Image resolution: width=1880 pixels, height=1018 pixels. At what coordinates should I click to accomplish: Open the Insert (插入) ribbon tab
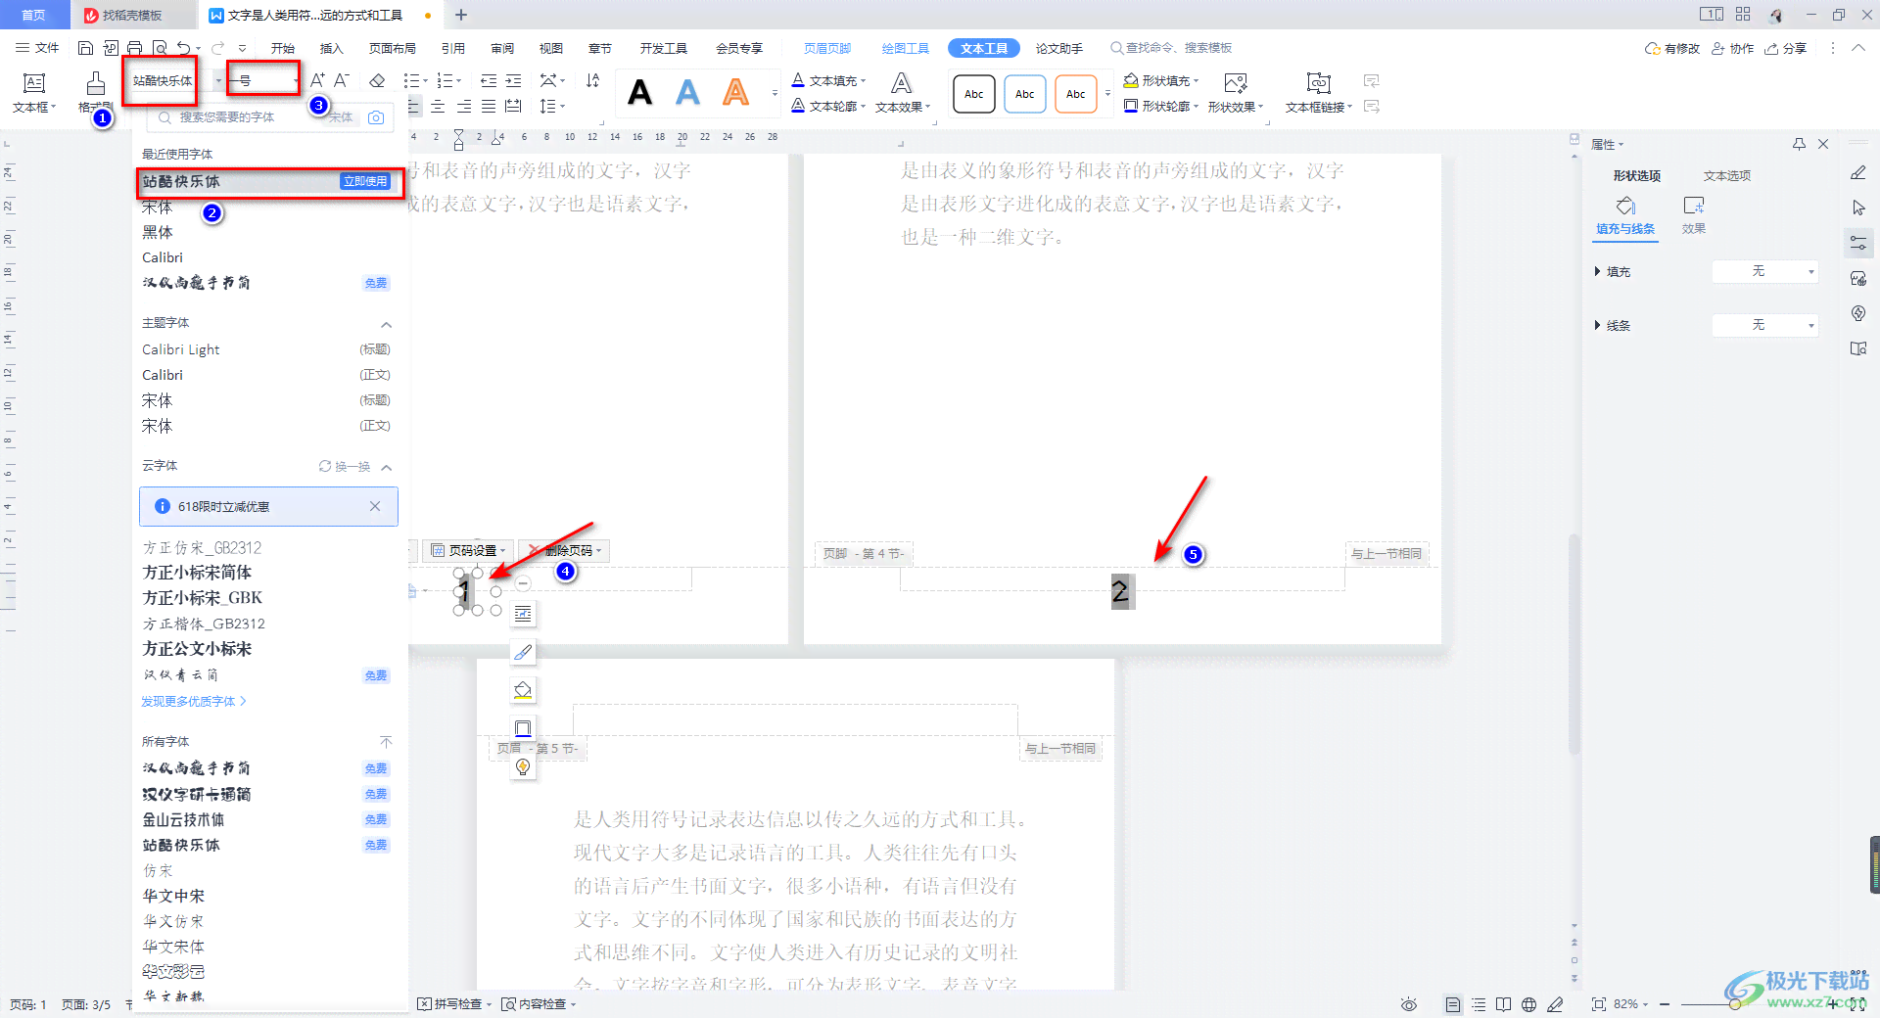(x=332, y=48)
